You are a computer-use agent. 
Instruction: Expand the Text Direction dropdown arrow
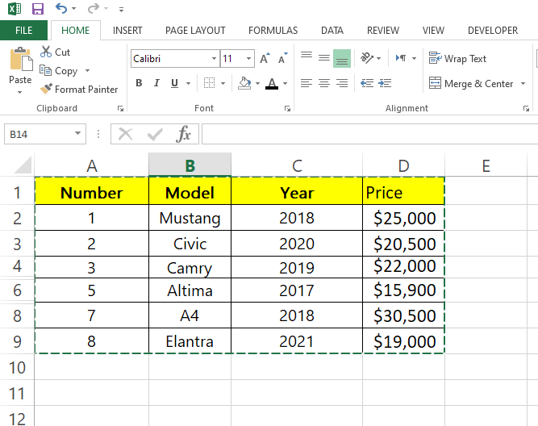414,58
